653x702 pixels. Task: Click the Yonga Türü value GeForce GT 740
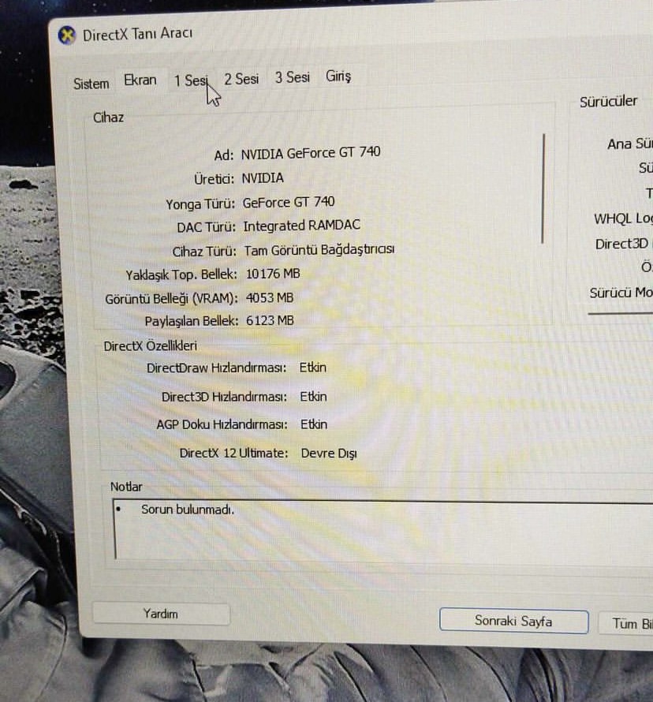coord(289,203)
